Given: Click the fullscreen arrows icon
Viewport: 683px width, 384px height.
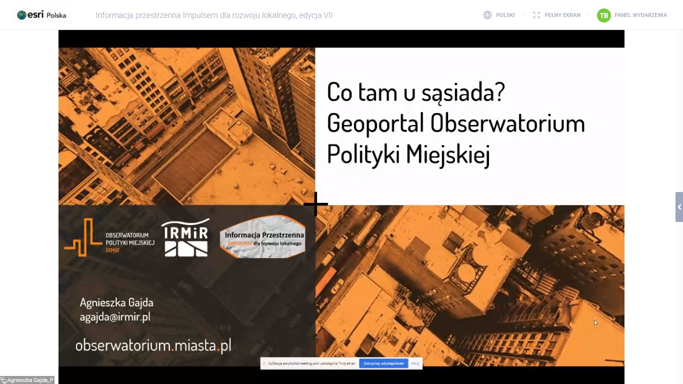Looking at the screenshot, I should tap(536, 15).
